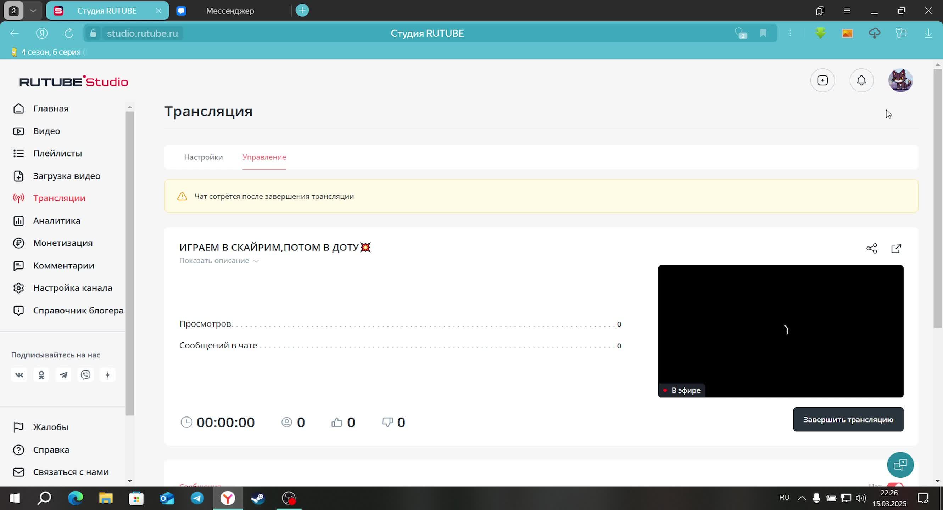Show hidden tray icons chevron
The image size is (943, 510).
(802, 498)
